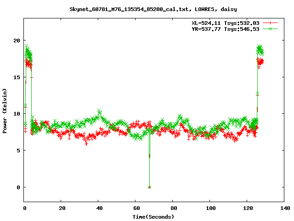Click the y-axis tick label 20

pos(17,41)
